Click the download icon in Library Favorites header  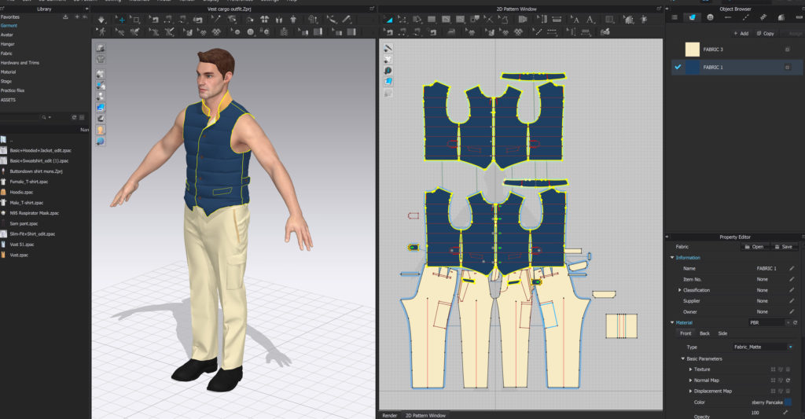point(65,17)
